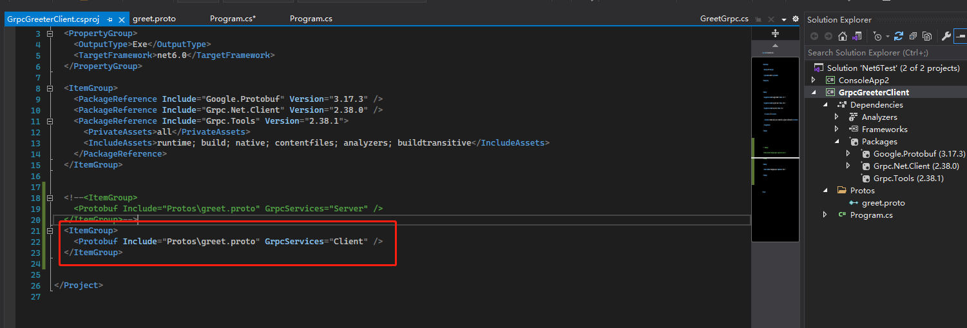Collapse the ItemGroup at line 21
Viewport: 967px width, 328px height.
click(x=50, y=230)
